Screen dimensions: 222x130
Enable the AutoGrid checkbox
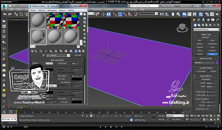199,37
